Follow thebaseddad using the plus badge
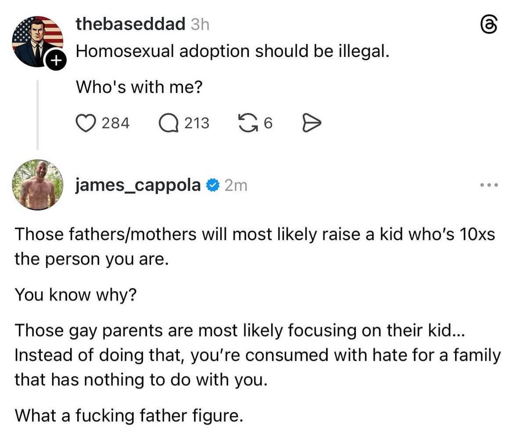The width and height of the screenshot is (517, 437). pyautogui.click(x=55, y=60)
